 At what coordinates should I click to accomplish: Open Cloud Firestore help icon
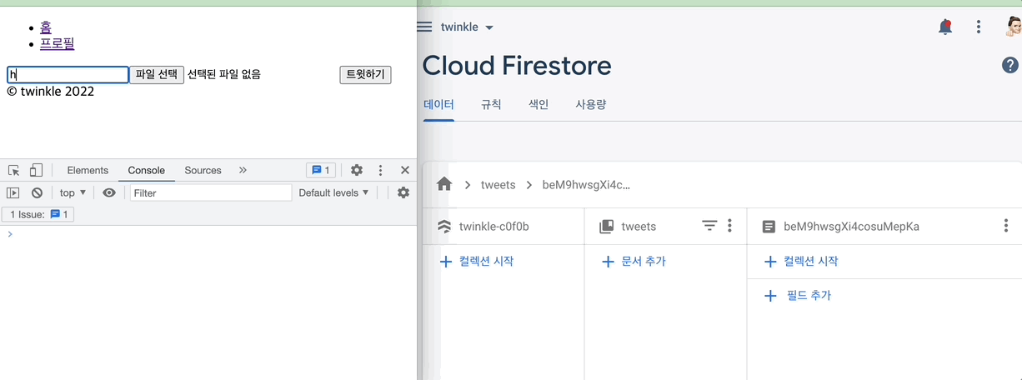tap(1009, 65)
